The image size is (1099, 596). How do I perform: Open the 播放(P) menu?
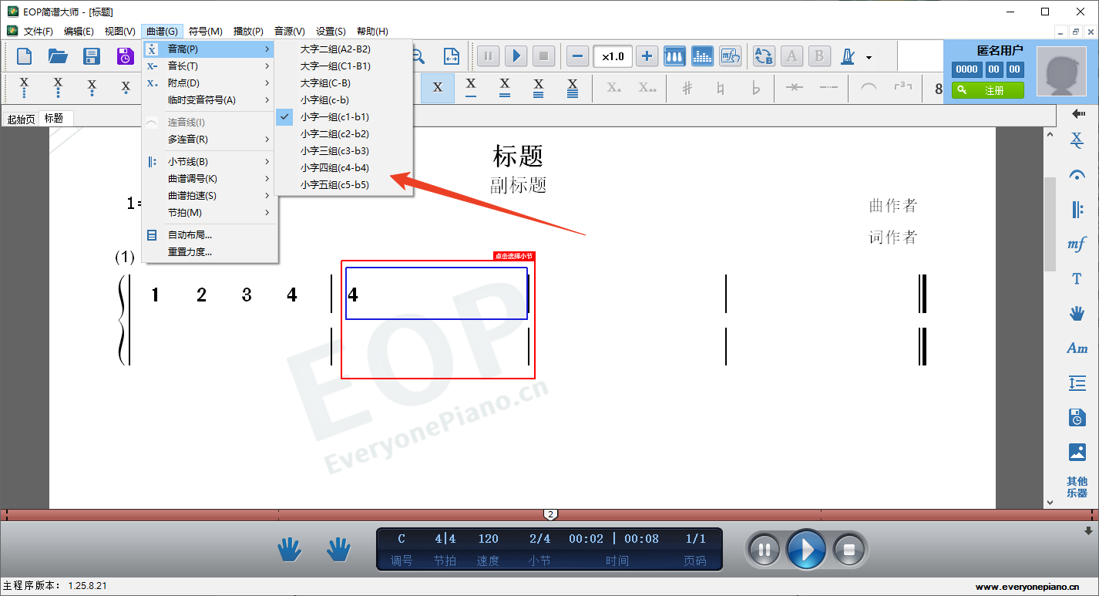248,32
